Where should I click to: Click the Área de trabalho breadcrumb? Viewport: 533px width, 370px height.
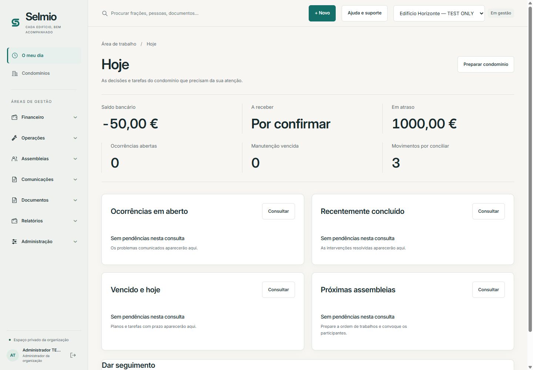pos(119,44)
